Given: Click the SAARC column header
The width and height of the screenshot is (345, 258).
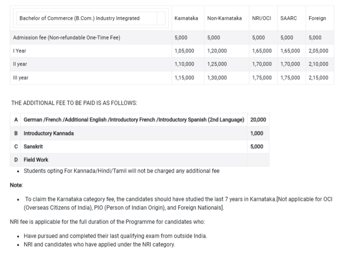Looking at the screenshot, I should (288, 18).
